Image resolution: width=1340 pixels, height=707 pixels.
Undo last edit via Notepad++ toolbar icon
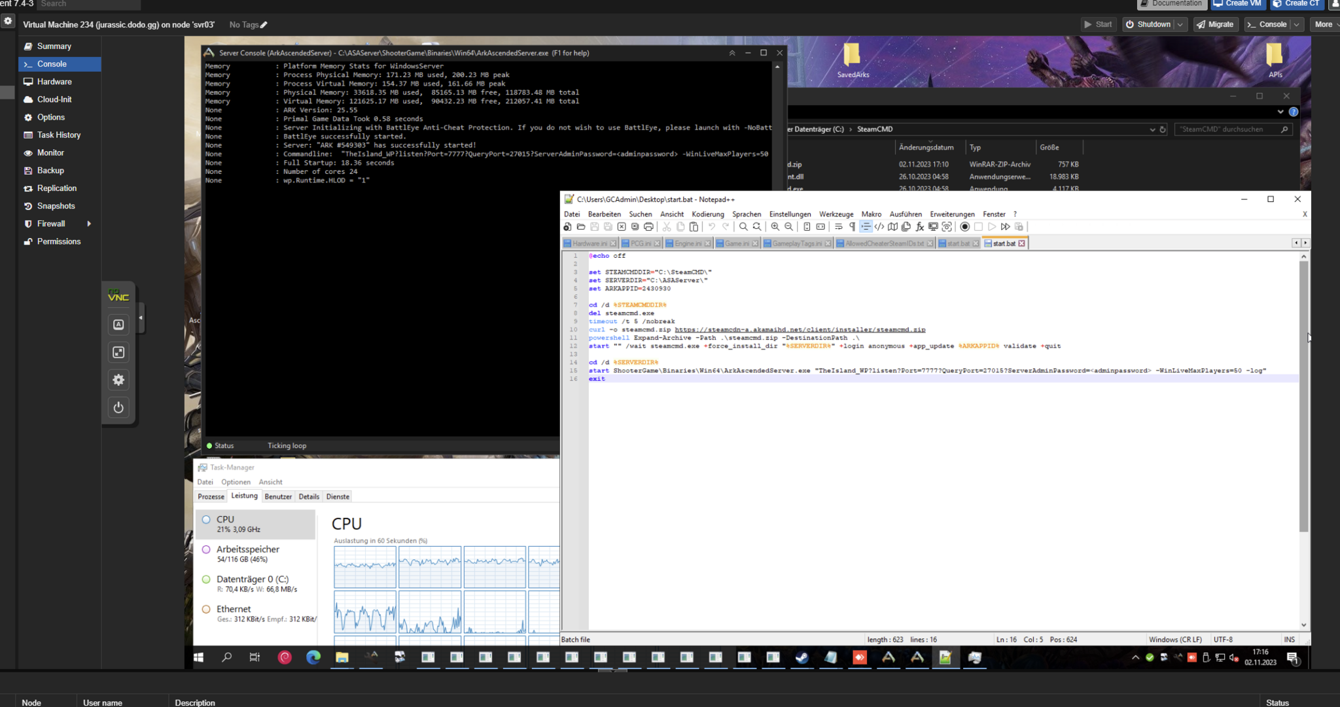coord(711,226)
